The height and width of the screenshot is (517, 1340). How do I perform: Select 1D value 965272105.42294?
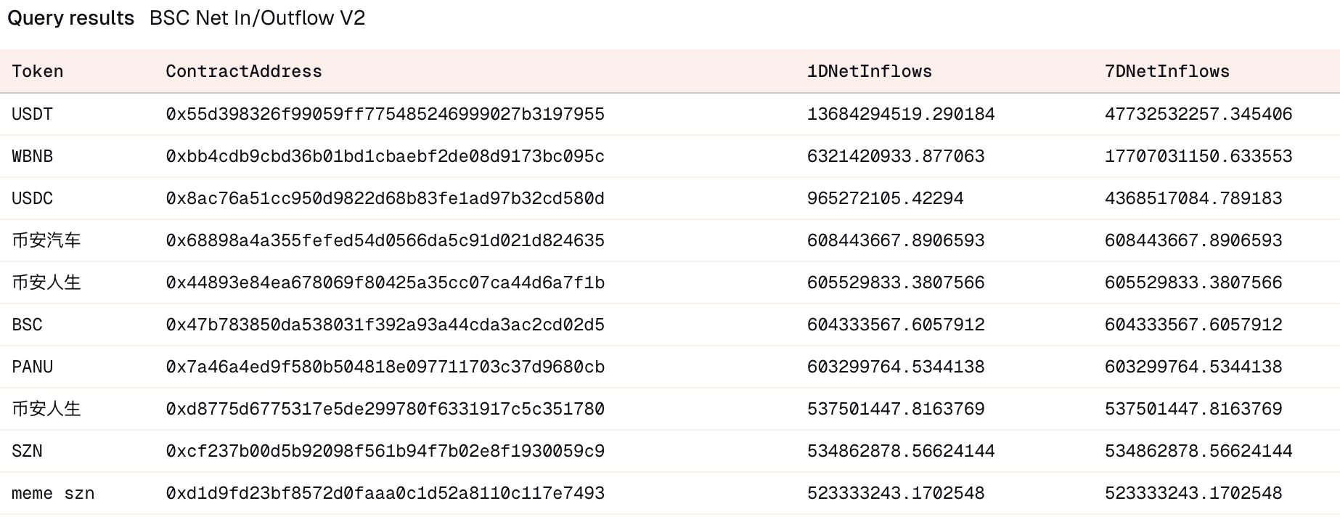(886, 198)
